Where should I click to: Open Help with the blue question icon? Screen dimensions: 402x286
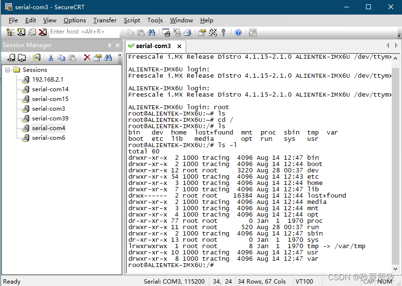pyautogui.click(x=238, y=33)
